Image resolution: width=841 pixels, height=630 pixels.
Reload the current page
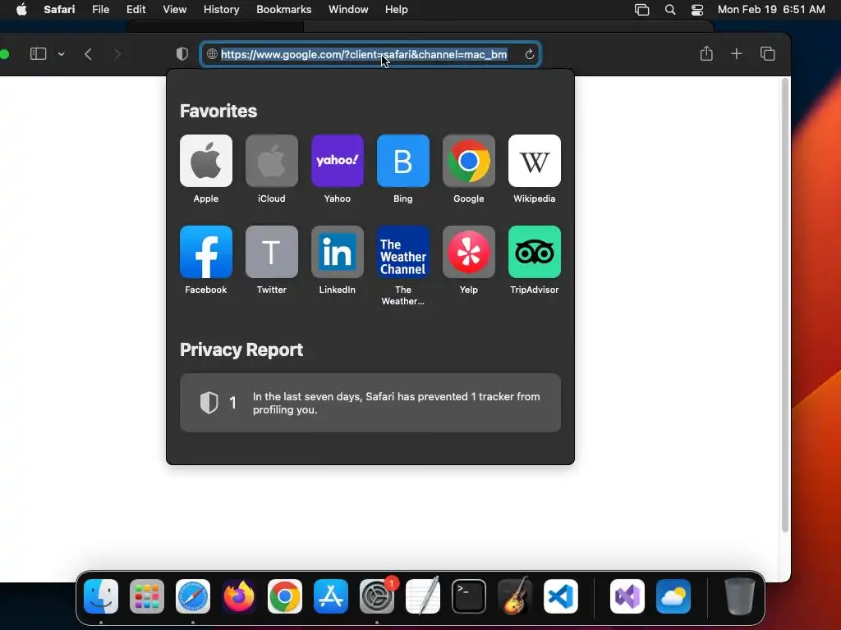530,54
